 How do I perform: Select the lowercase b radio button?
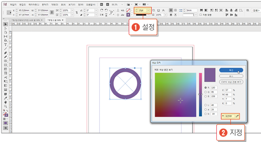[x=206, y=114]
